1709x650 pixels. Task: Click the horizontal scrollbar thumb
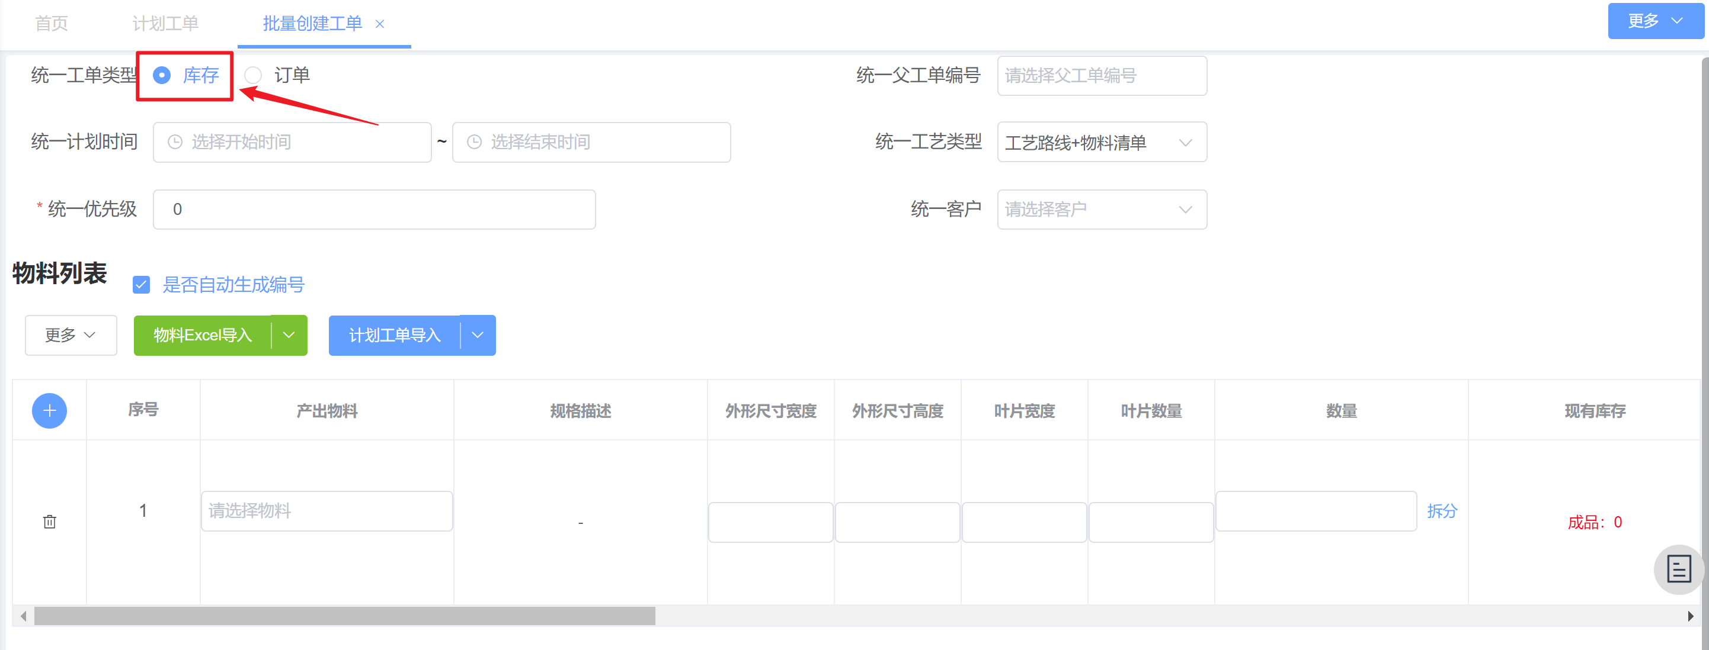coord(345,616)
